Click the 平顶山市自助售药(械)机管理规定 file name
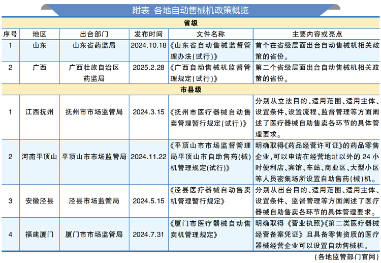Image resolution: width=381 pixels, height=263 pixels. click(210, 157)
